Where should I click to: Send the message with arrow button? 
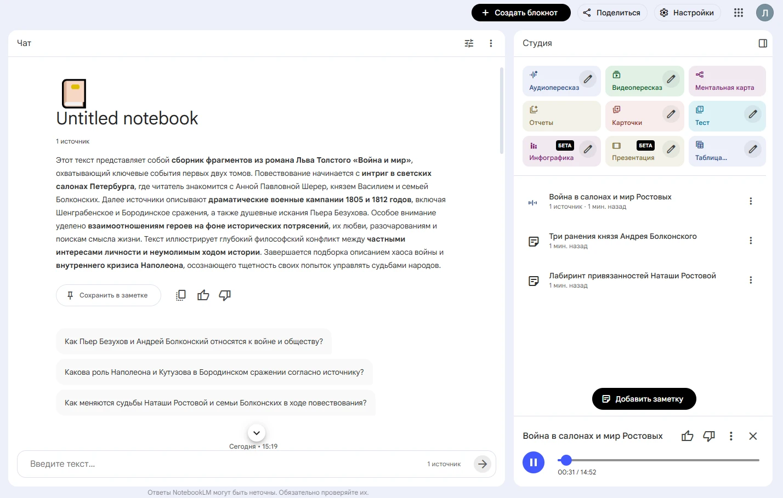click(482, 464)
